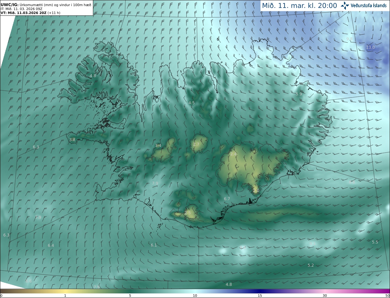
Task: Click the 15 tick on the color scale
Action: point(260,296)
